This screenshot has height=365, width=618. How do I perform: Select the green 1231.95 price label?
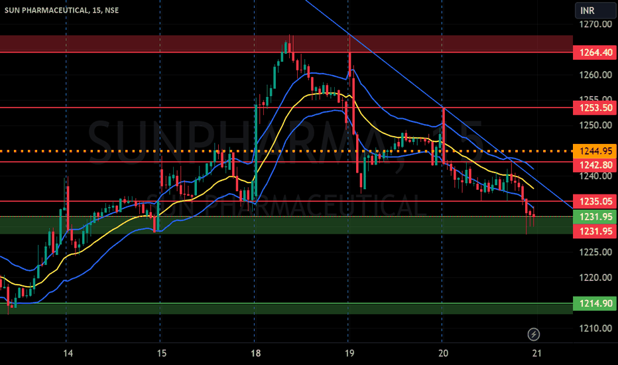tap(595, 216)
